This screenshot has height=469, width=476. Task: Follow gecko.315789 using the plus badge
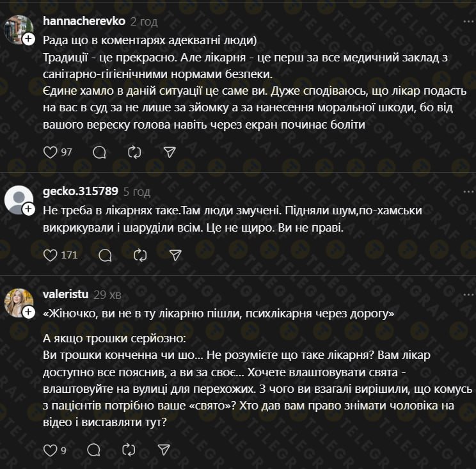29,209
